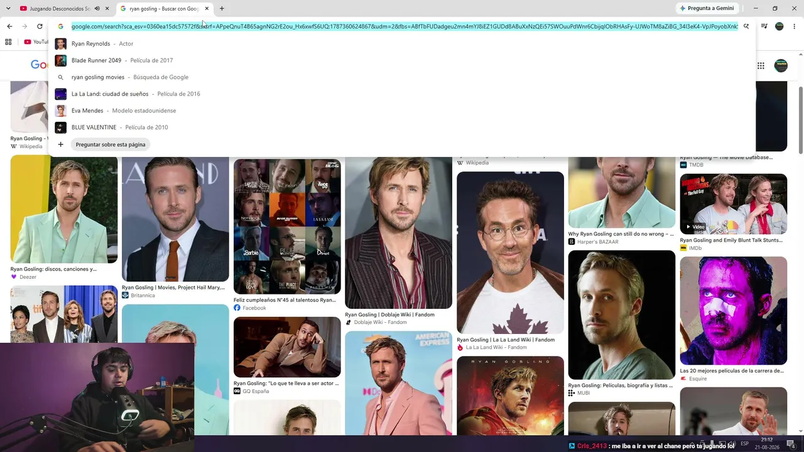
Task: Reload the current page
Action: click(40, 26)
